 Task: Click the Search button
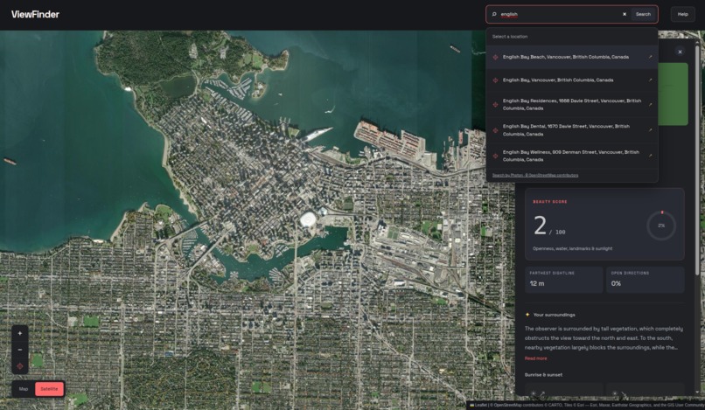pos(643,14)
